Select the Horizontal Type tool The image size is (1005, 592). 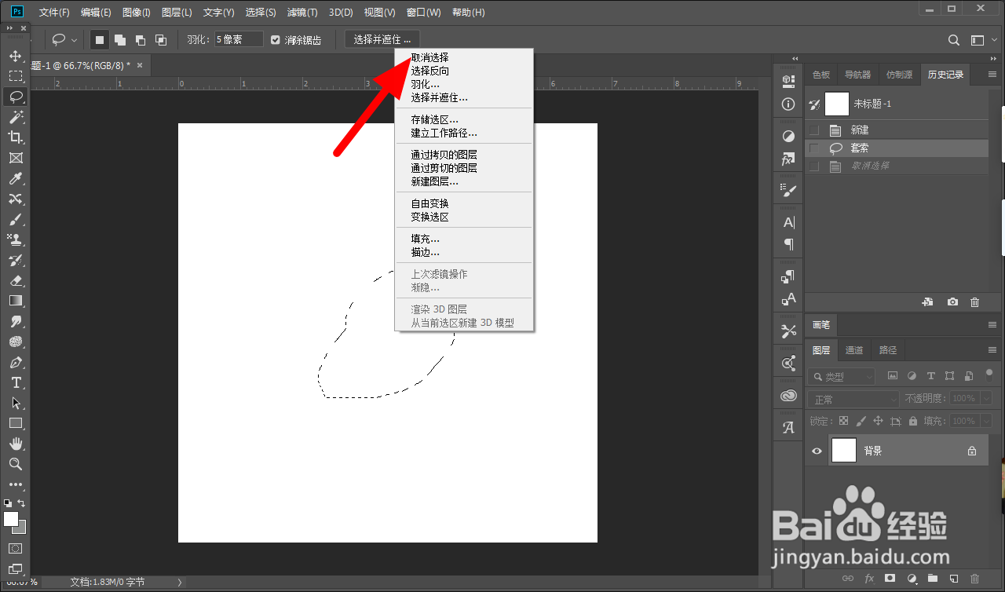click(x=16, y=382)
